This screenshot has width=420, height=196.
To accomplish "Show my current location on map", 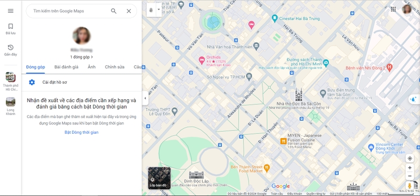I will 409,158.
